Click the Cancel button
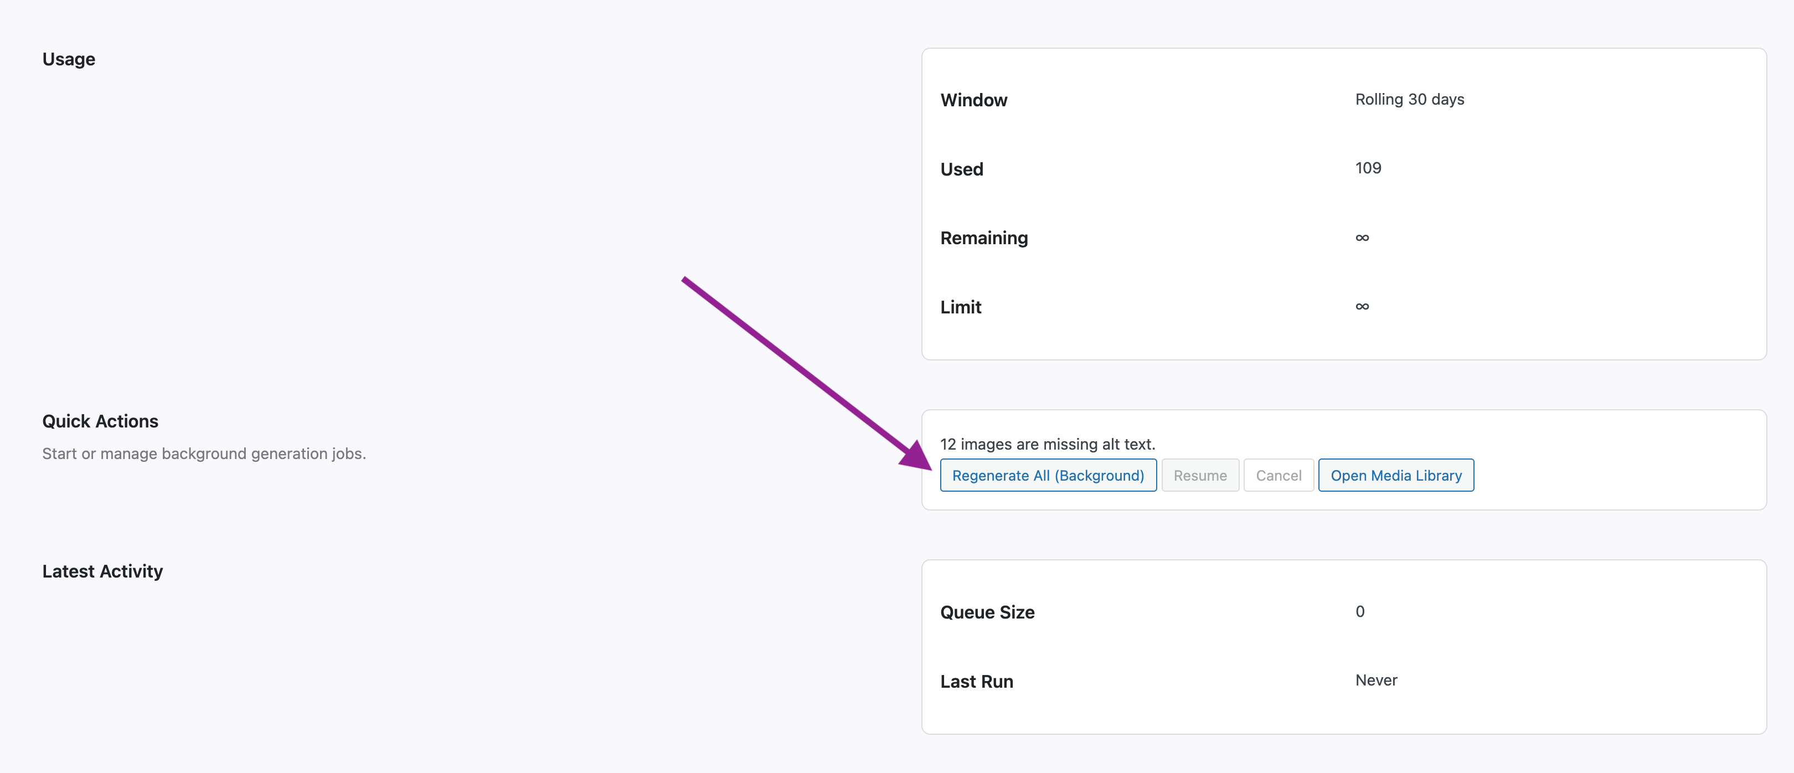The height and width of the screenshot is (773, 1794). coord(1278,475)
